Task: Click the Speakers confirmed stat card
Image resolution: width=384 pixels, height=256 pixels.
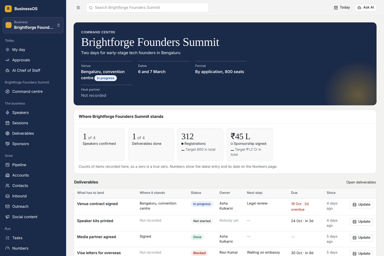Action: coord(102,145)
